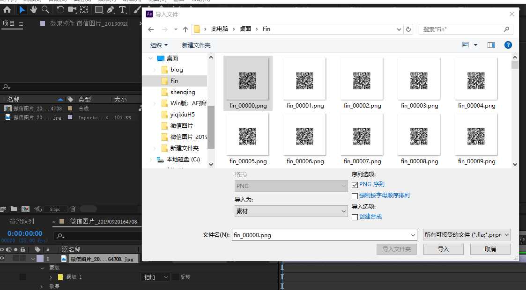Select the fin_00003.png thumbnail

[419, 81]
